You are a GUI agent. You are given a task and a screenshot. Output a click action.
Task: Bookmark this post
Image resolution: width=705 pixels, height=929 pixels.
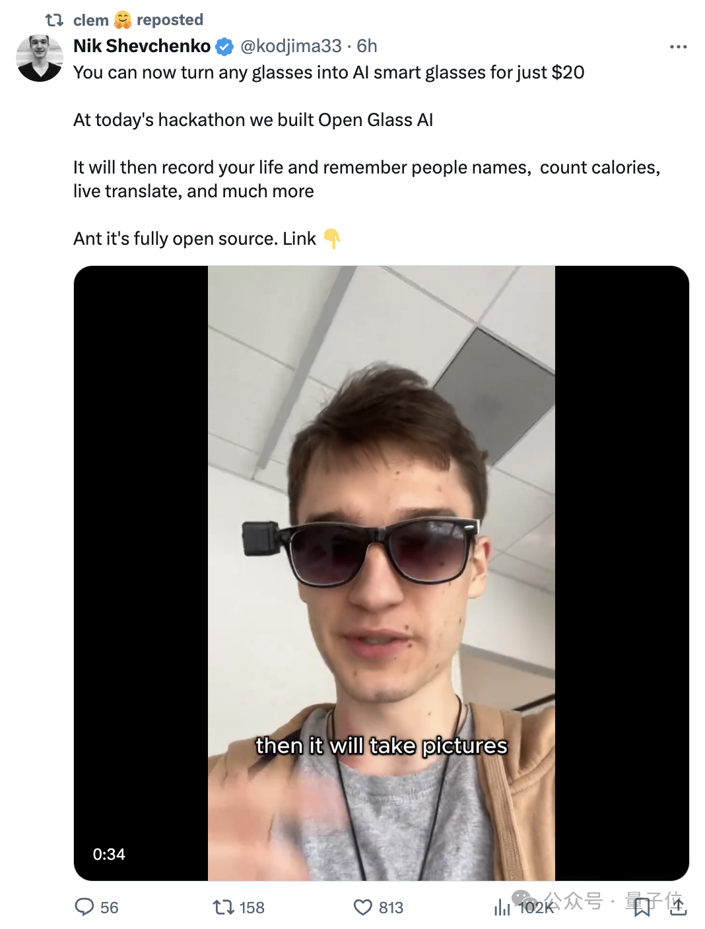tap(642, 907)
